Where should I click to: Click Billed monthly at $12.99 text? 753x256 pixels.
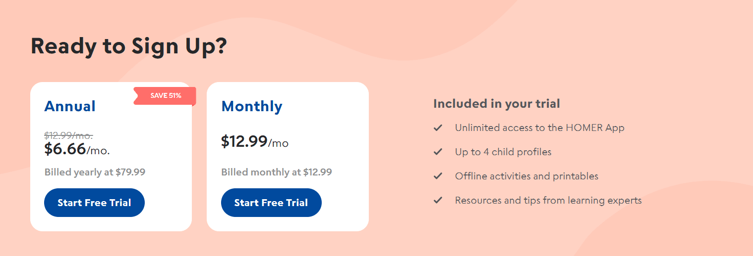tap(276, 172)
